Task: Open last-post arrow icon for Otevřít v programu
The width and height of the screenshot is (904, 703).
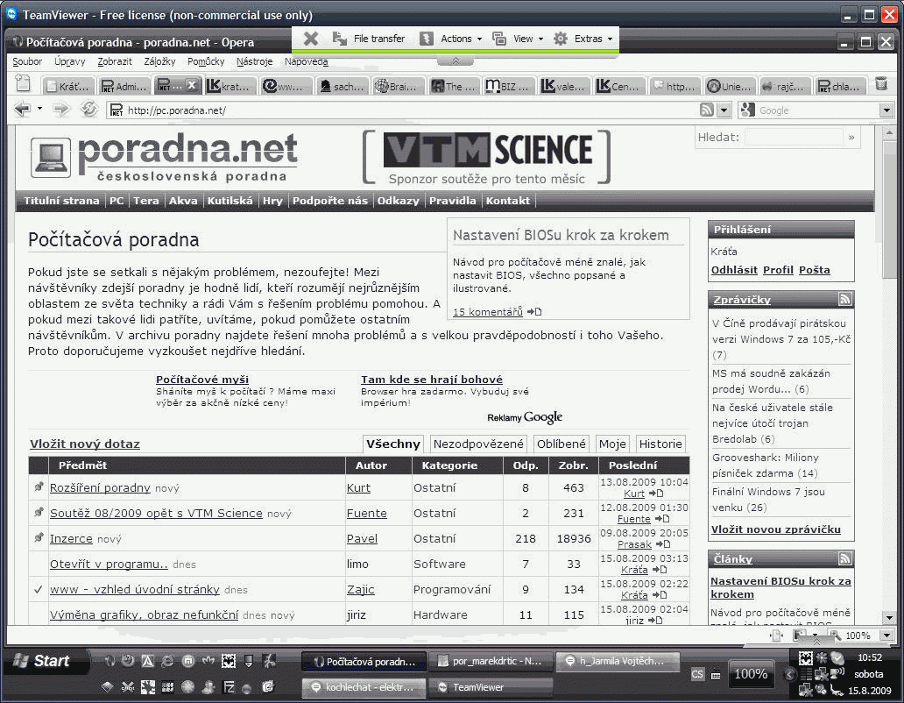Action: click(660, 570)
